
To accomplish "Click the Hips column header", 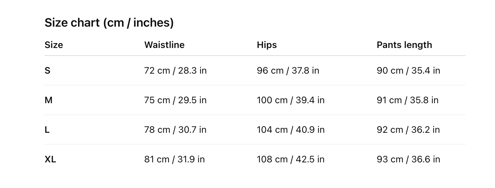I will point(267,45).
